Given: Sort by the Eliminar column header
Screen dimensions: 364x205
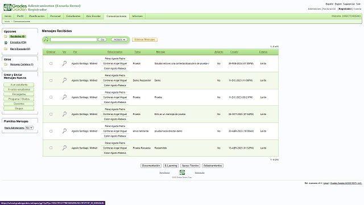Looking at the screenshot, I should (x=51, y=52).
